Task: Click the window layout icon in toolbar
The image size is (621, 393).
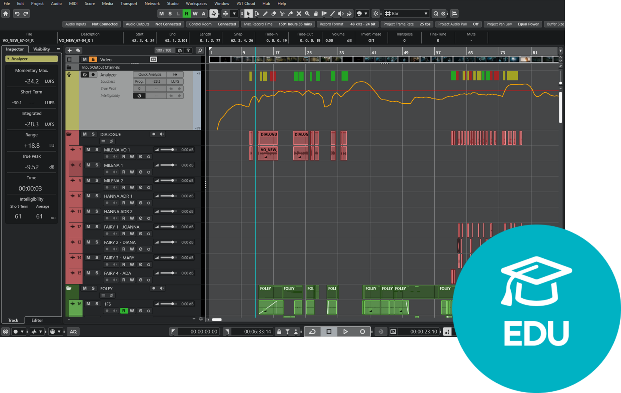Action: click(454, 14)
